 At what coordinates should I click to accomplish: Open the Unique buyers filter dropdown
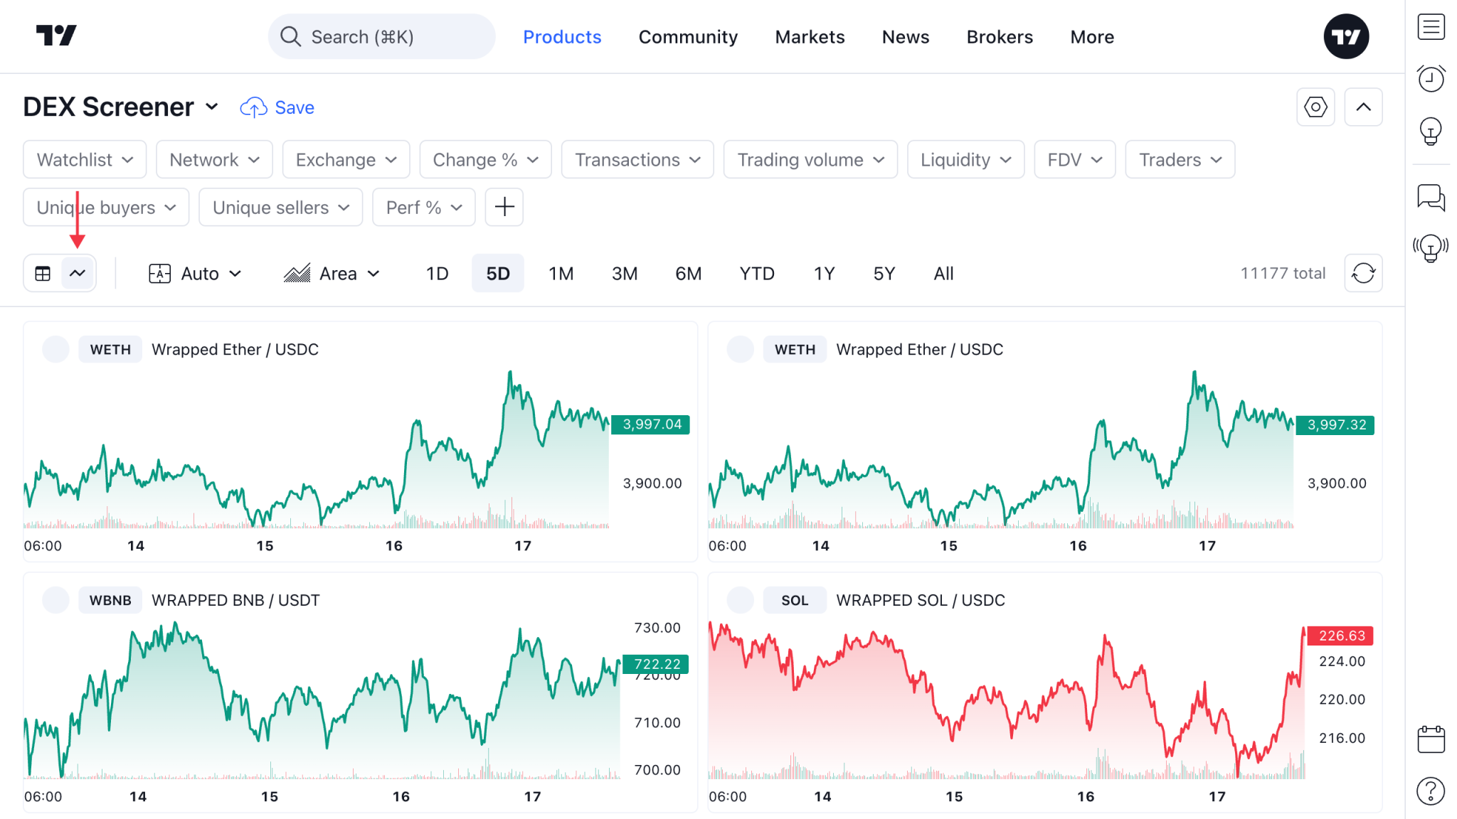pyautogui.click(x=106, y=207)
